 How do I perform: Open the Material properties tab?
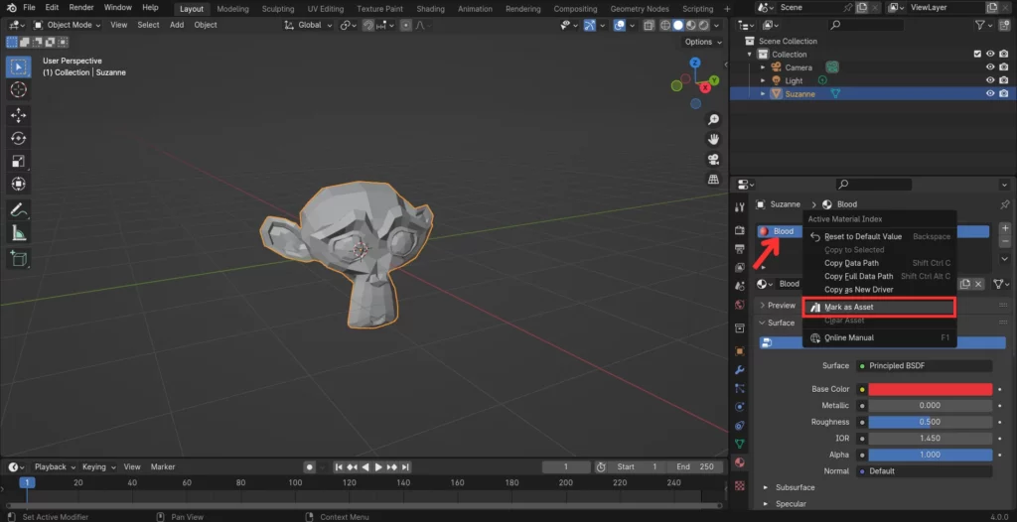point(739,462)
